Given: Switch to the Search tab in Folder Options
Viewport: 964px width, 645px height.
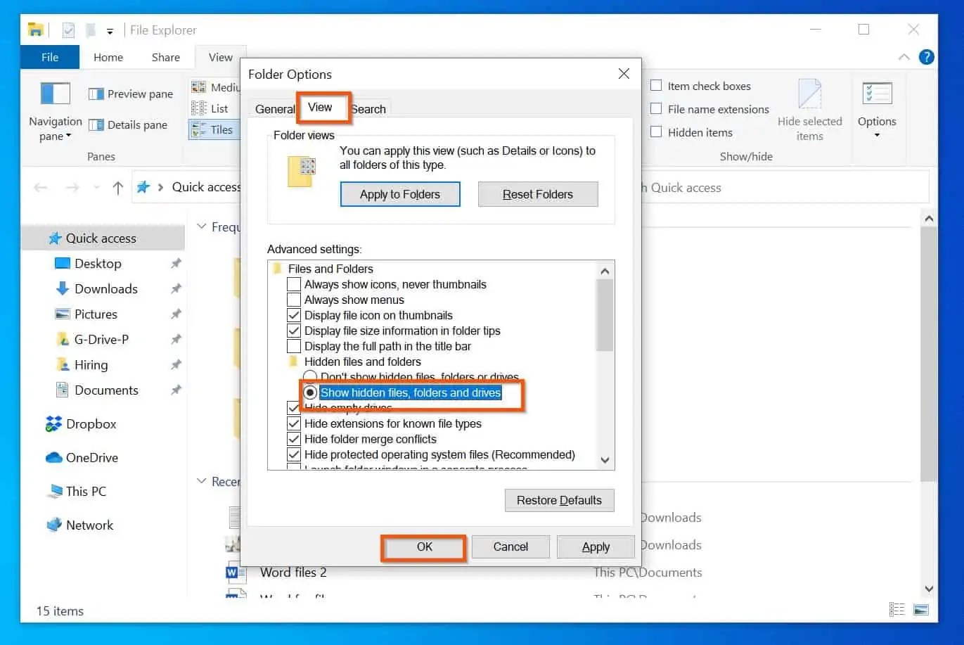Looking at the screenshot, I should point(368,108).
